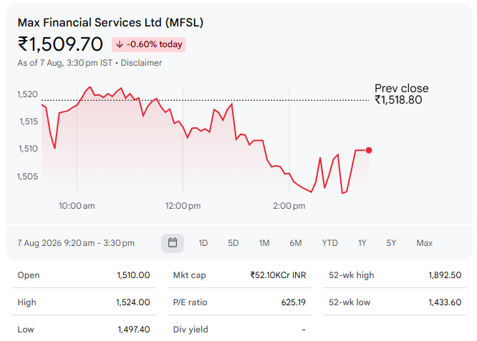Click the date range text 7 Aug 2026
This screenshot has width=477, height=341.
pos(76,243)
